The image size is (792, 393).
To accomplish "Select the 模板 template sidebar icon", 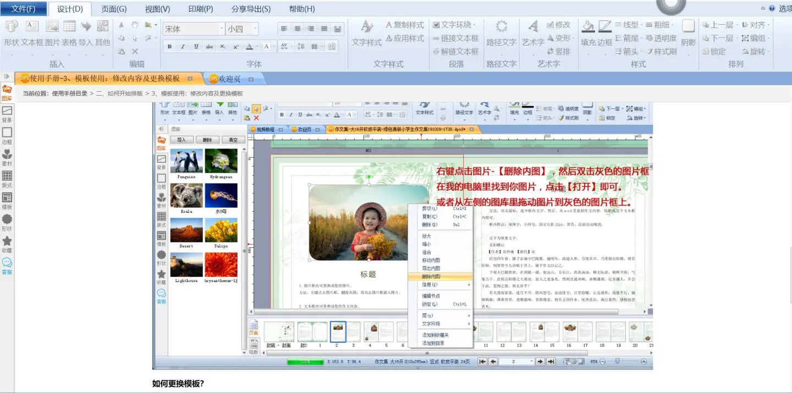I will [7, 201].
